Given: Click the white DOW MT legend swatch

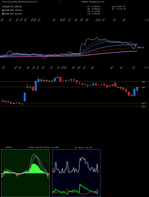Looking at the screenshot, I should click(x=3, y=10).
